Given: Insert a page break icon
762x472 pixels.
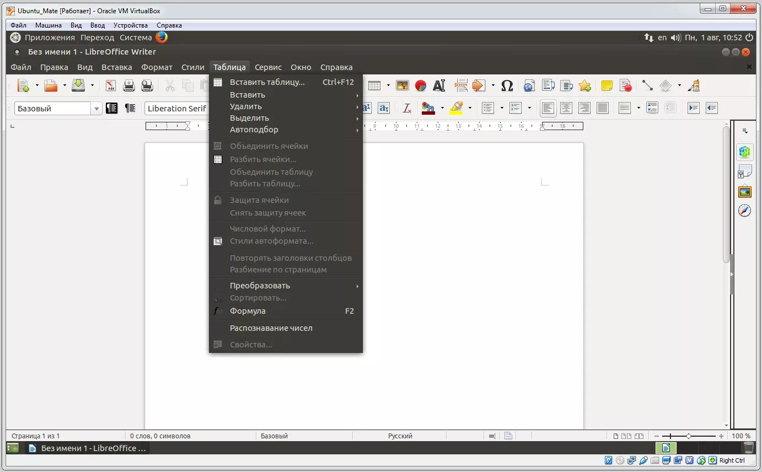Looking at the screenshot, I should 462,85.
